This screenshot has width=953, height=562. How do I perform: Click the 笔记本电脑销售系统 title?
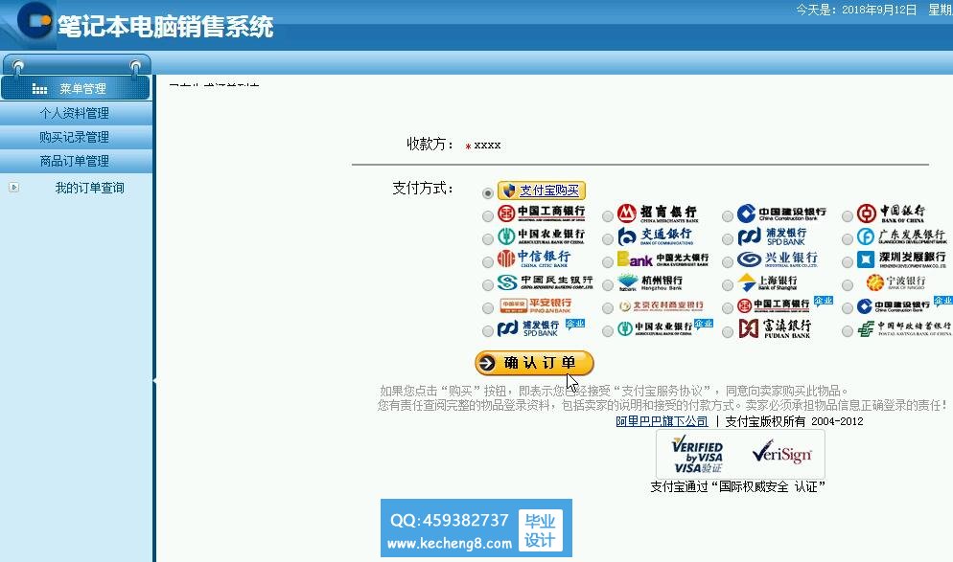(165, 26)
